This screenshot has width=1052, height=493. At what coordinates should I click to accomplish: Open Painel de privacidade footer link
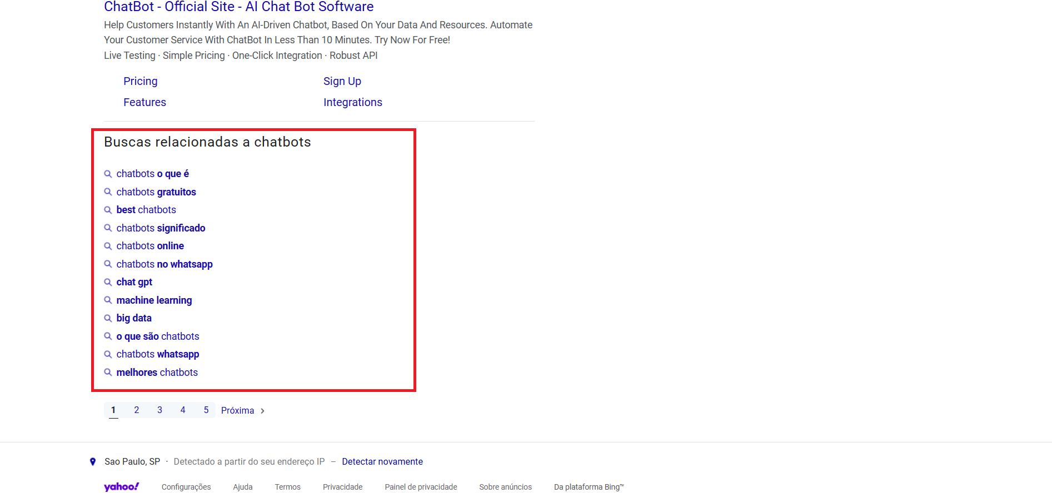coord(421,487)
